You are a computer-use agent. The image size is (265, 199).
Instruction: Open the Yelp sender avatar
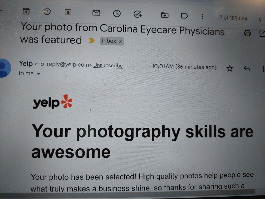5,68
